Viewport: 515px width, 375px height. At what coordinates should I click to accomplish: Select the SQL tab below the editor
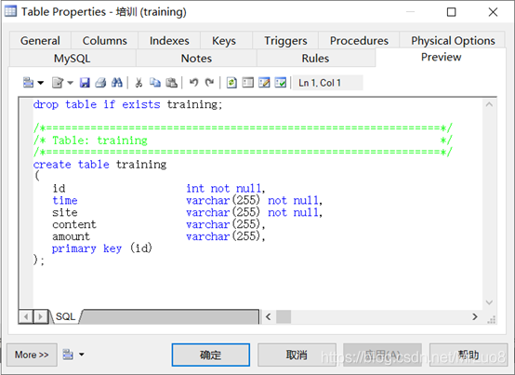click(x=65, y=316)
